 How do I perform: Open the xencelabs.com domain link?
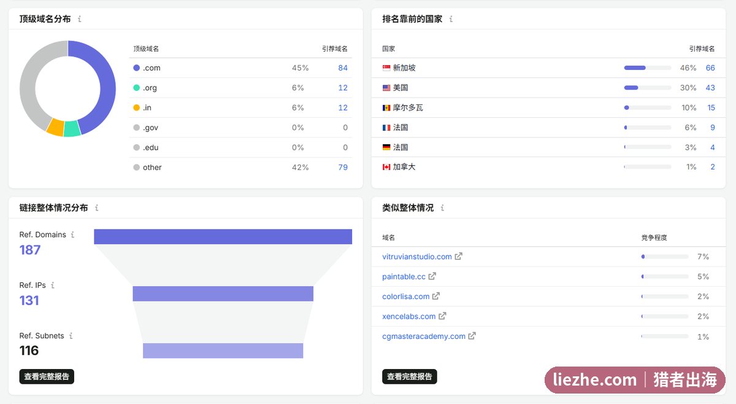pos(409,316)
